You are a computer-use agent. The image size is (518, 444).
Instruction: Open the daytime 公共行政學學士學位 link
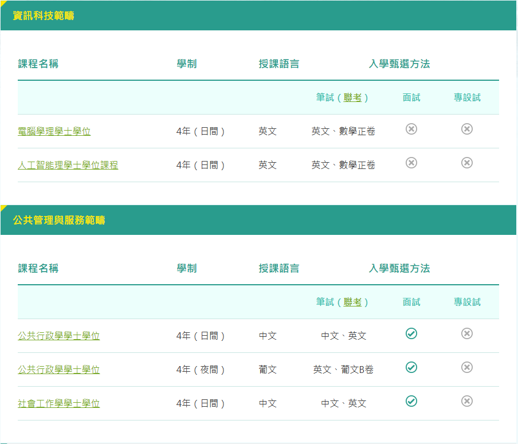pos(58,336)
